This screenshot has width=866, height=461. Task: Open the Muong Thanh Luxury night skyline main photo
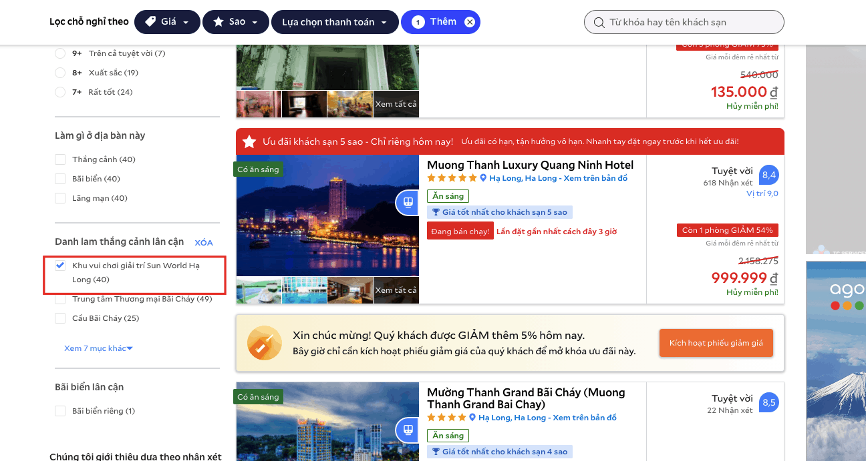(x=327, y=215)
